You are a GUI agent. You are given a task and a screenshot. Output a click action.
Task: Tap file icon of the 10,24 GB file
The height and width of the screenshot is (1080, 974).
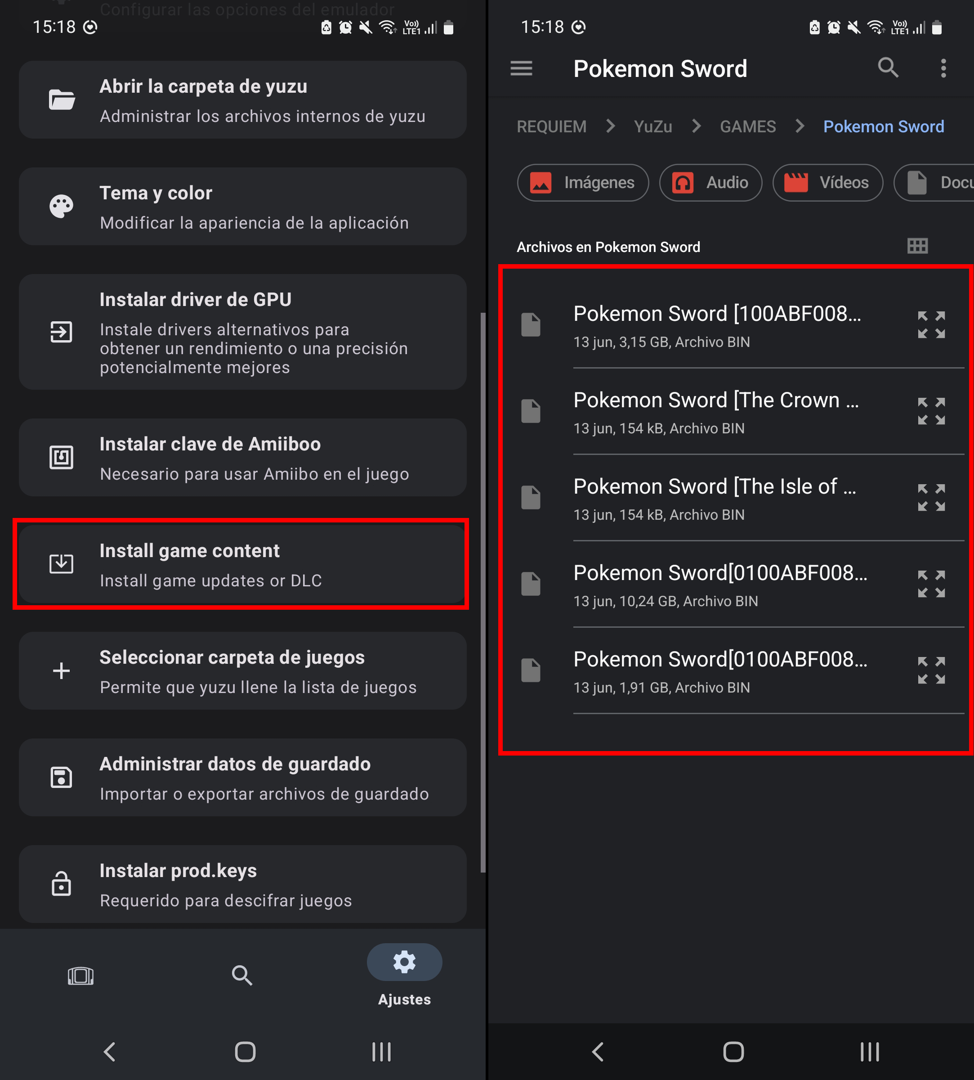531,584
